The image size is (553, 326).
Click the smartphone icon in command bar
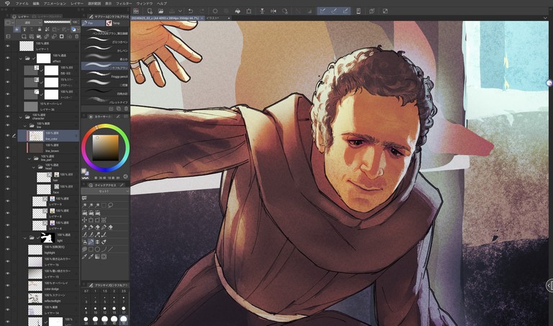[x=359, y=12]
